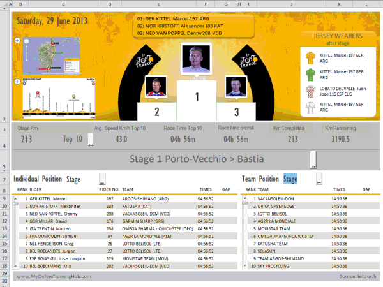Screen dimensions: 383x287
Task: Click team GARMIN SHARP (GRS) cell
Action: (143, 221)
